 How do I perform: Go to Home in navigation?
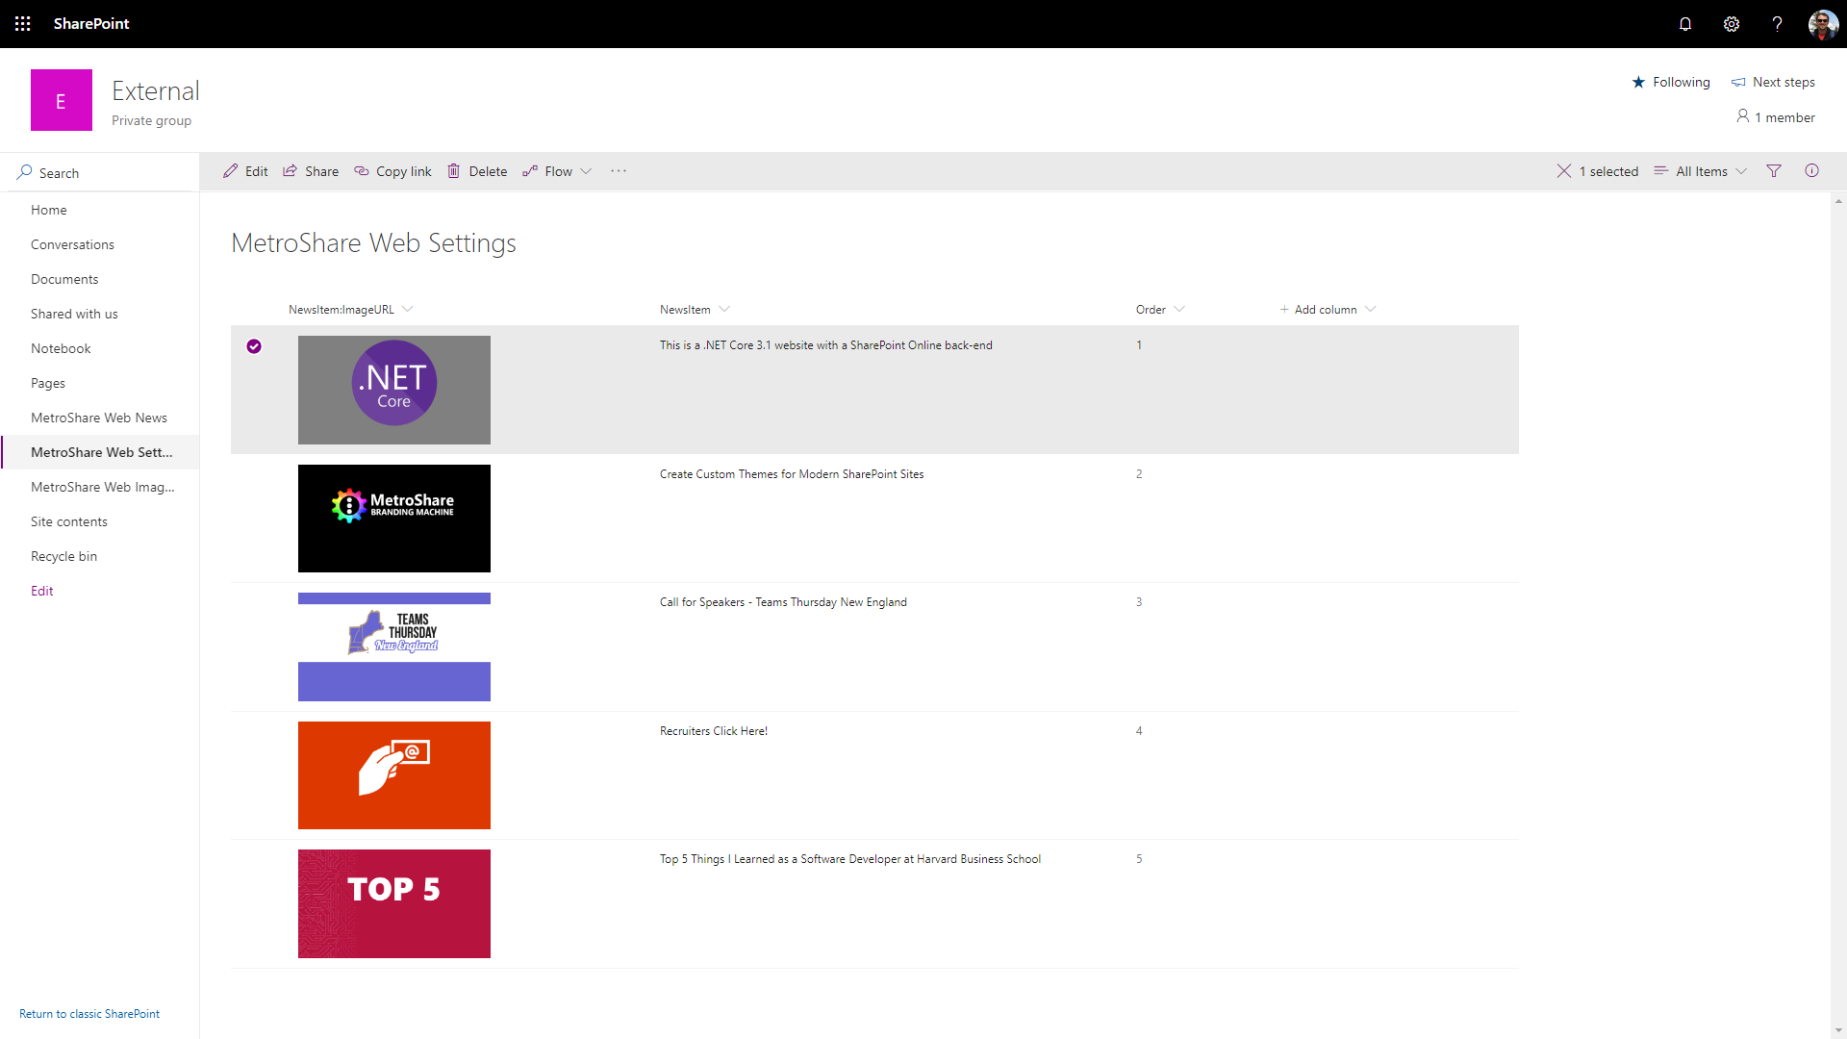[49, 210]
